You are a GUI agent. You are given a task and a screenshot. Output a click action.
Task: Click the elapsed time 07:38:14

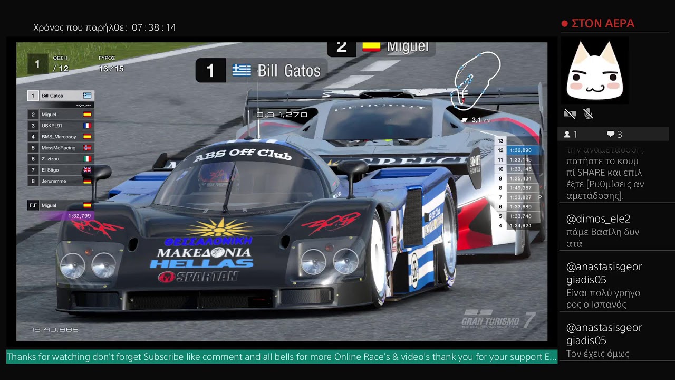coord(153,27)
